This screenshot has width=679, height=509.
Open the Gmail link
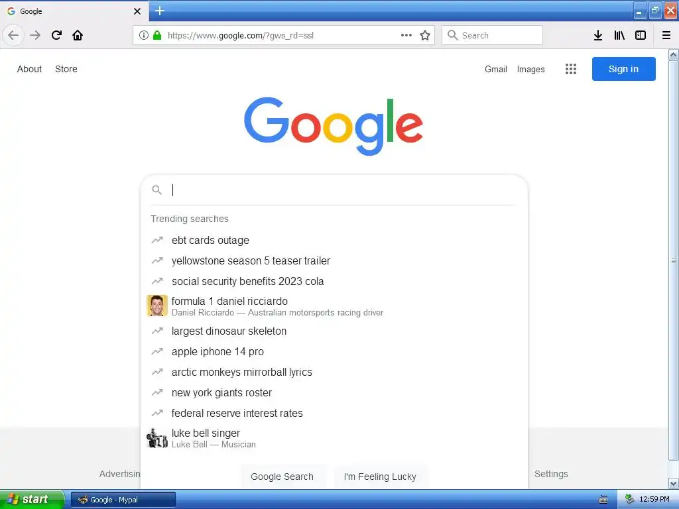coord(496,69)
